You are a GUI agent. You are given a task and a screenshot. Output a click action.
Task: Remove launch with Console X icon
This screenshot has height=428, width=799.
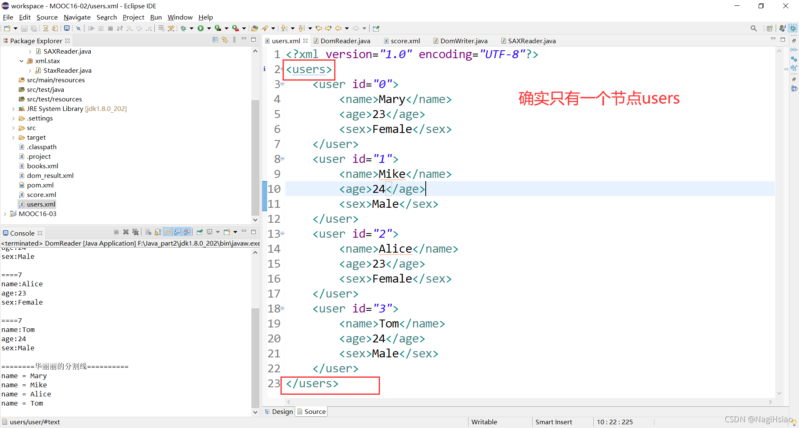tap(126, 232)
